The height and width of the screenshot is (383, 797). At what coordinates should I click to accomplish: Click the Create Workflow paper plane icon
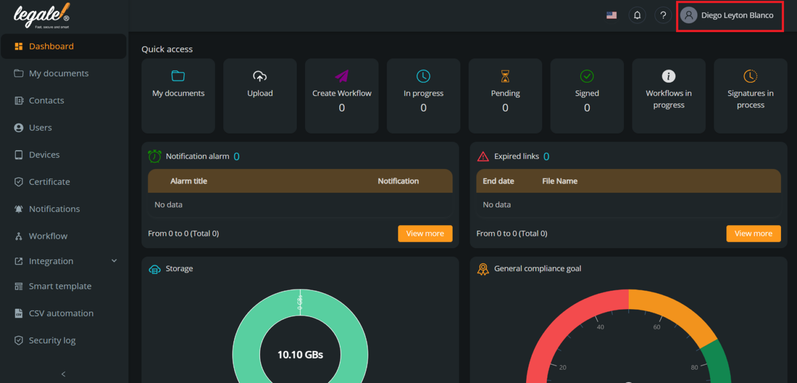[x=341, y=76]
